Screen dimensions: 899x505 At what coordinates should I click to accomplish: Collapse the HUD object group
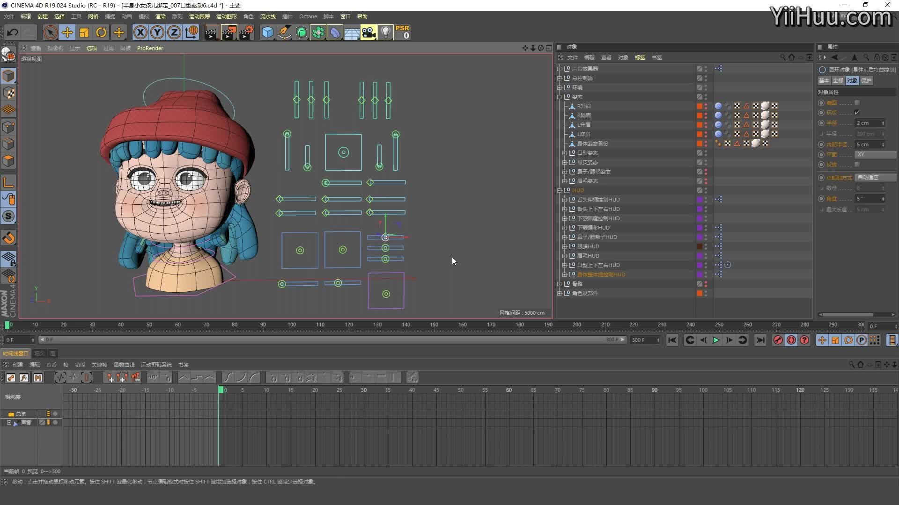pos(559,190)
